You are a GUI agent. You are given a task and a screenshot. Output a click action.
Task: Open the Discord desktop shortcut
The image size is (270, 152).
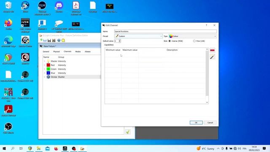[x=59, y=7]
